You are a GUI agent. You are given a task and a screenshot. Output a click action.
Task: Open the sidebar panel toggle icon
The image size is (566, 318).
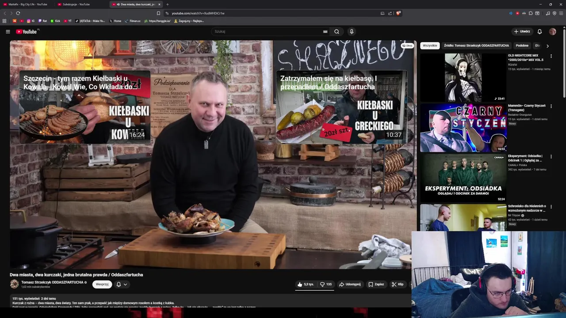[x=537, y=13]
